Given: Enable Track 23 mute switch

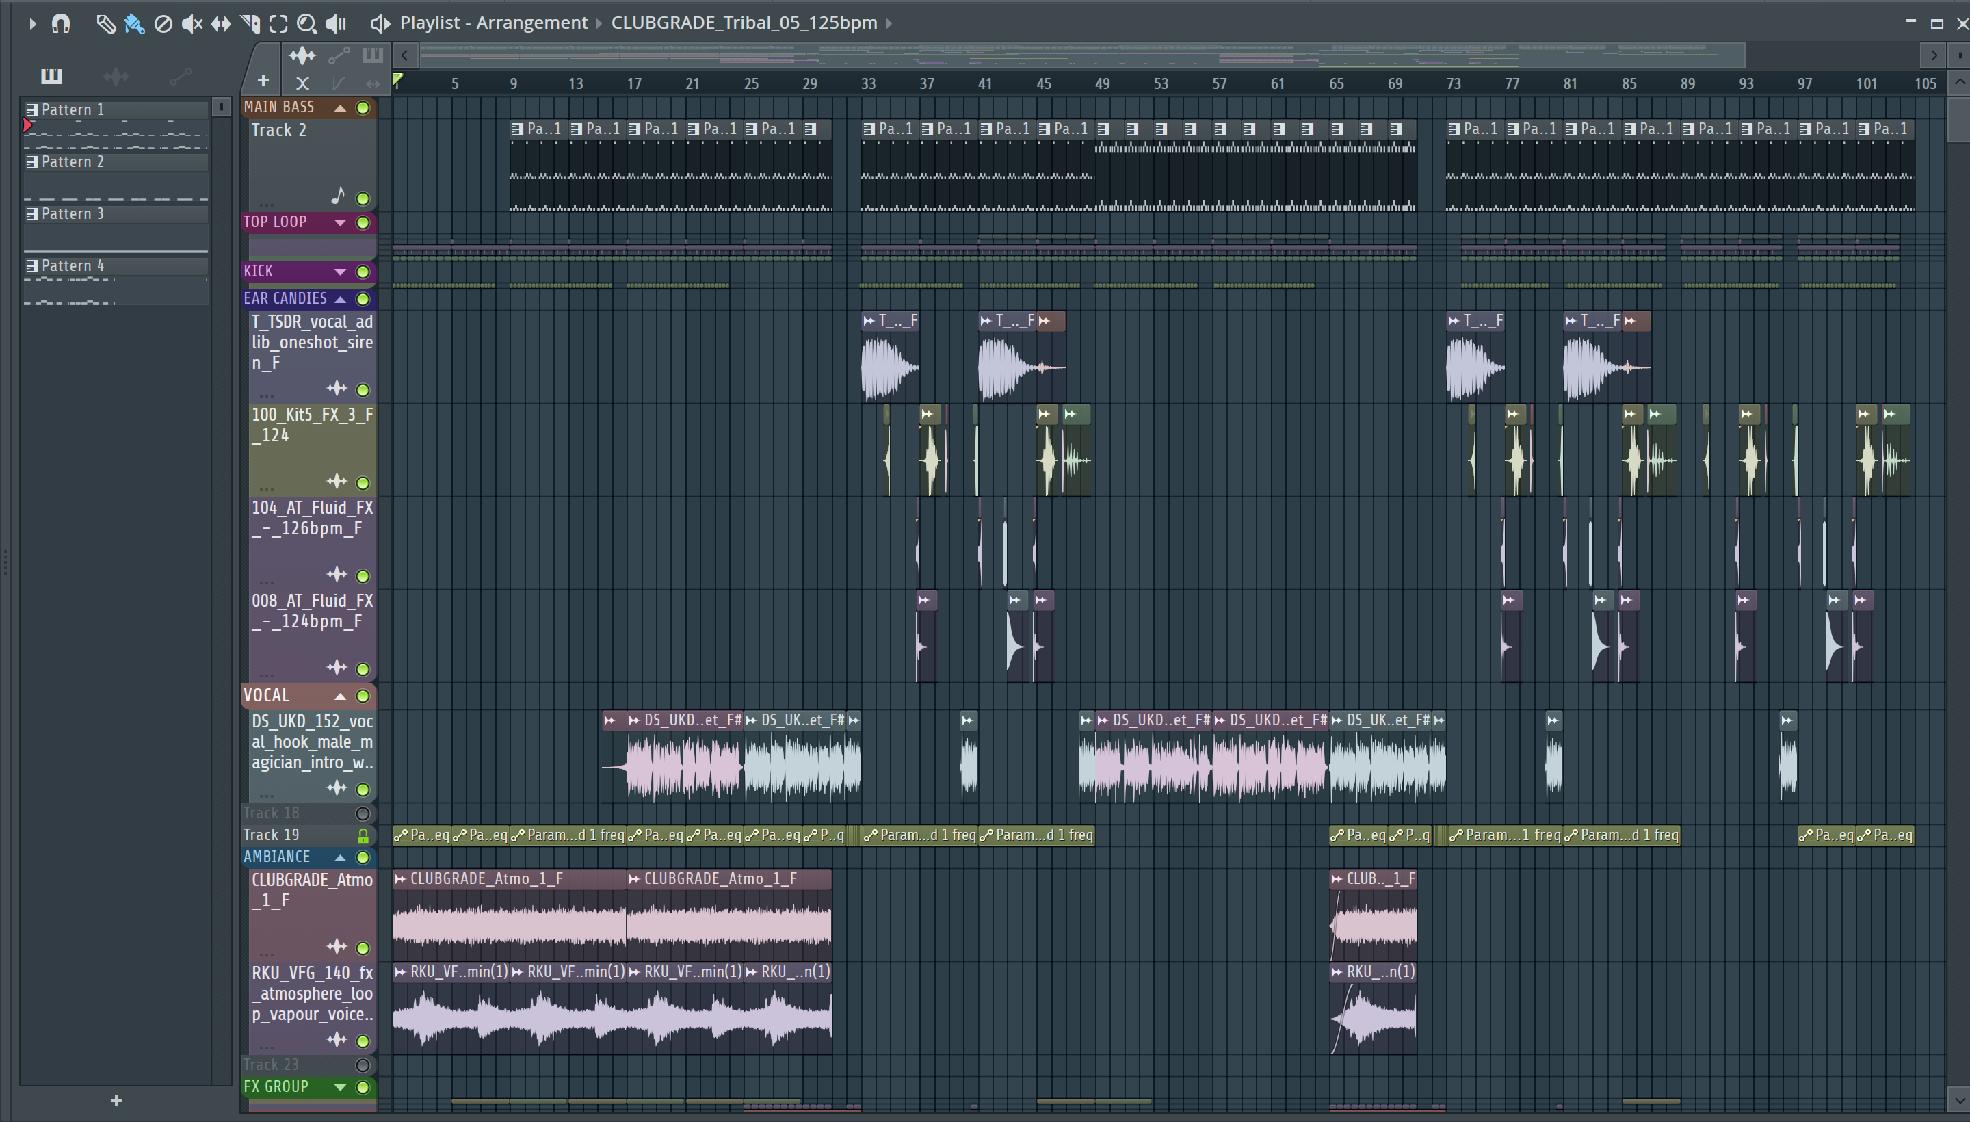Looking at the screenshot, I should (362, 1066).
